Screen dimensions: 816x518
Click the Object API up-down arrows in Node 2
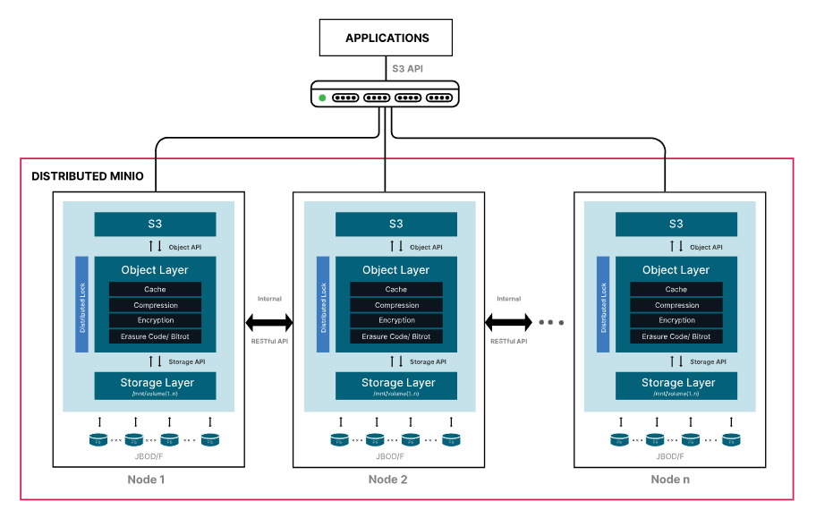(x=396, y=246)
